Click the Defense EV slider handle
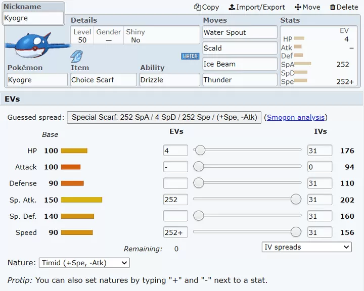This screenshot has width=364, height=291. tap(199, 182)
